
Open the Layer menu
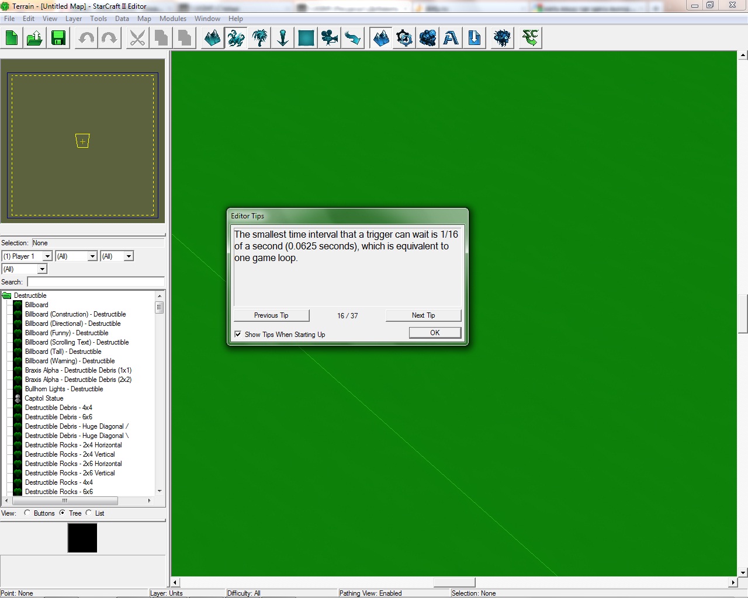pyautogui.click(x=74, y=19)
